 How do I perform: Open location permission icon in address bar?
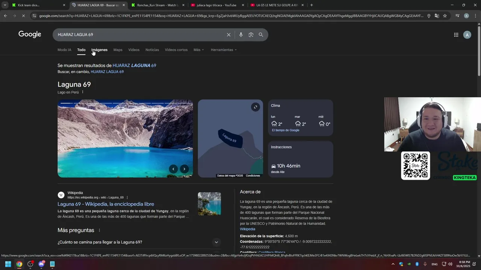point(429,16)
